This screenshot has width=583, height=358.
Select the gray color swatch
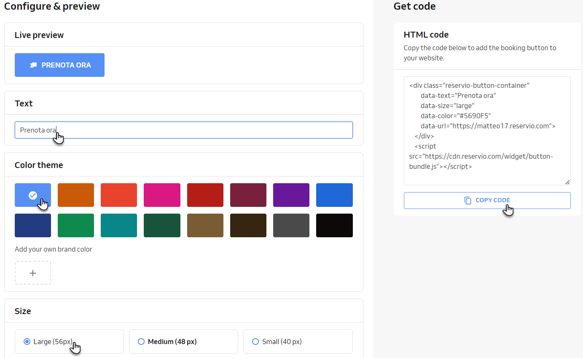(291, 225)
